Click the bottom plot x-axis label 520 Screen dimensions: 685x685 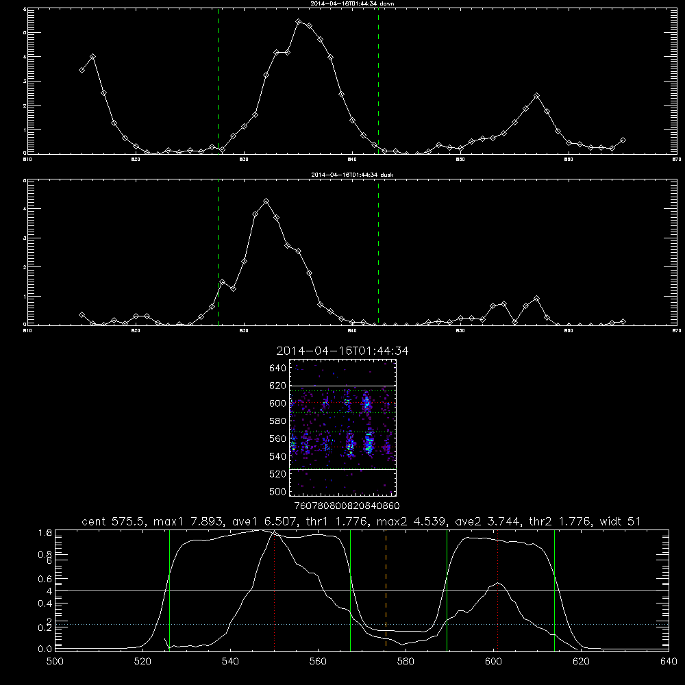pos(142,662)
